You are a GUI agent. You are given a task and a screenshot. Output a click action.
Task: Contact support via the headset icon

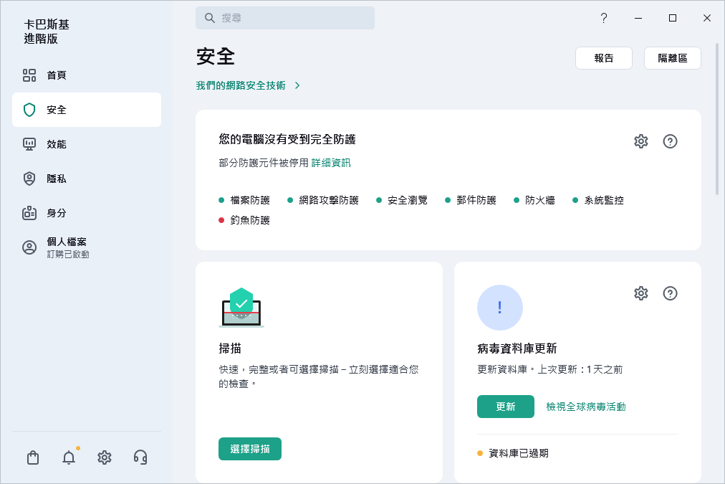(140, 457)
